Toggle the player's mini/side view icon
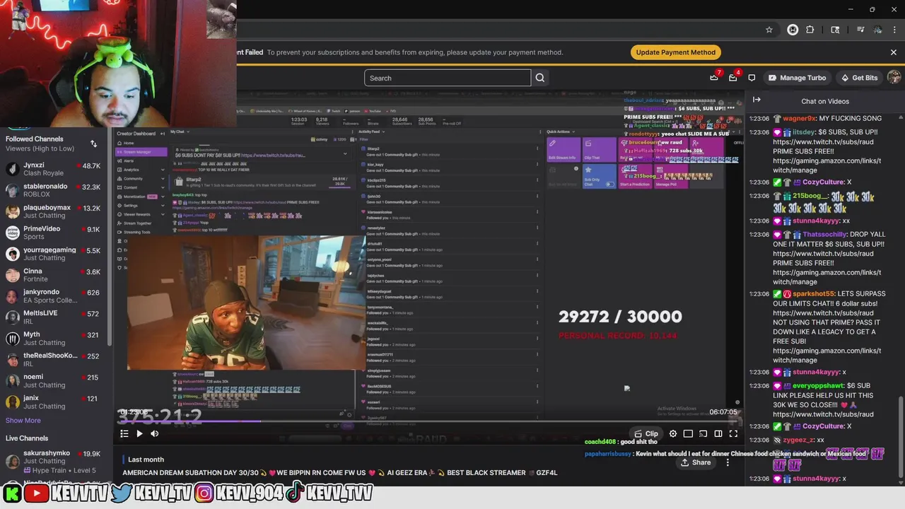This screenshot has height=509, width=905. tap(718, 433)
